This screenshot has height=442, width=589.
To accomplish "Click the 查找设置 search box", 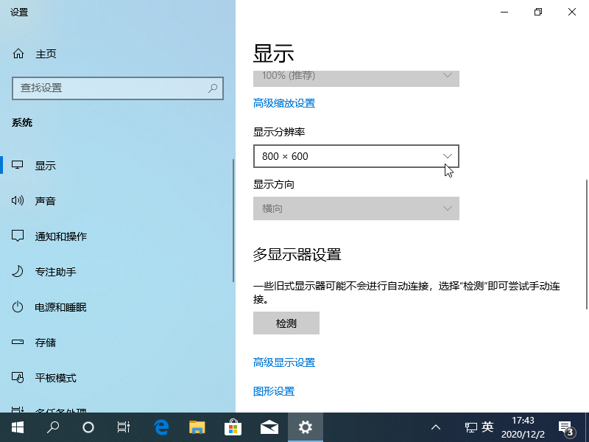I will pos(118,88).
